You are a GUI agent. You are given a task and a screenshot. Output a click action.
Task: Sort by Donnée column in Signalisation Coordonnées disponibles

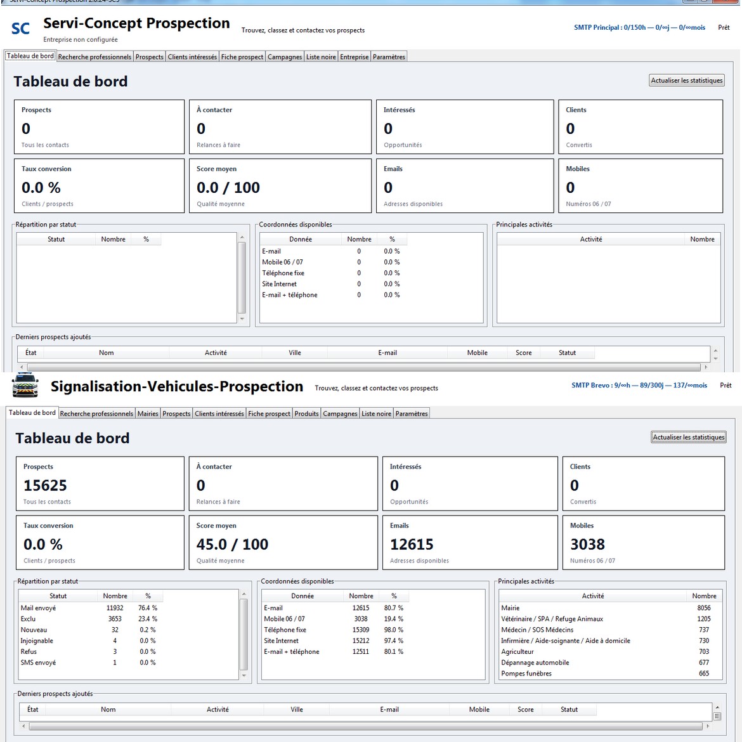[303, 596]
